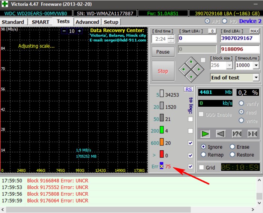Zoom out graph with minus button
This screenshot has height=213, width=263.
(x=64, y=31)
